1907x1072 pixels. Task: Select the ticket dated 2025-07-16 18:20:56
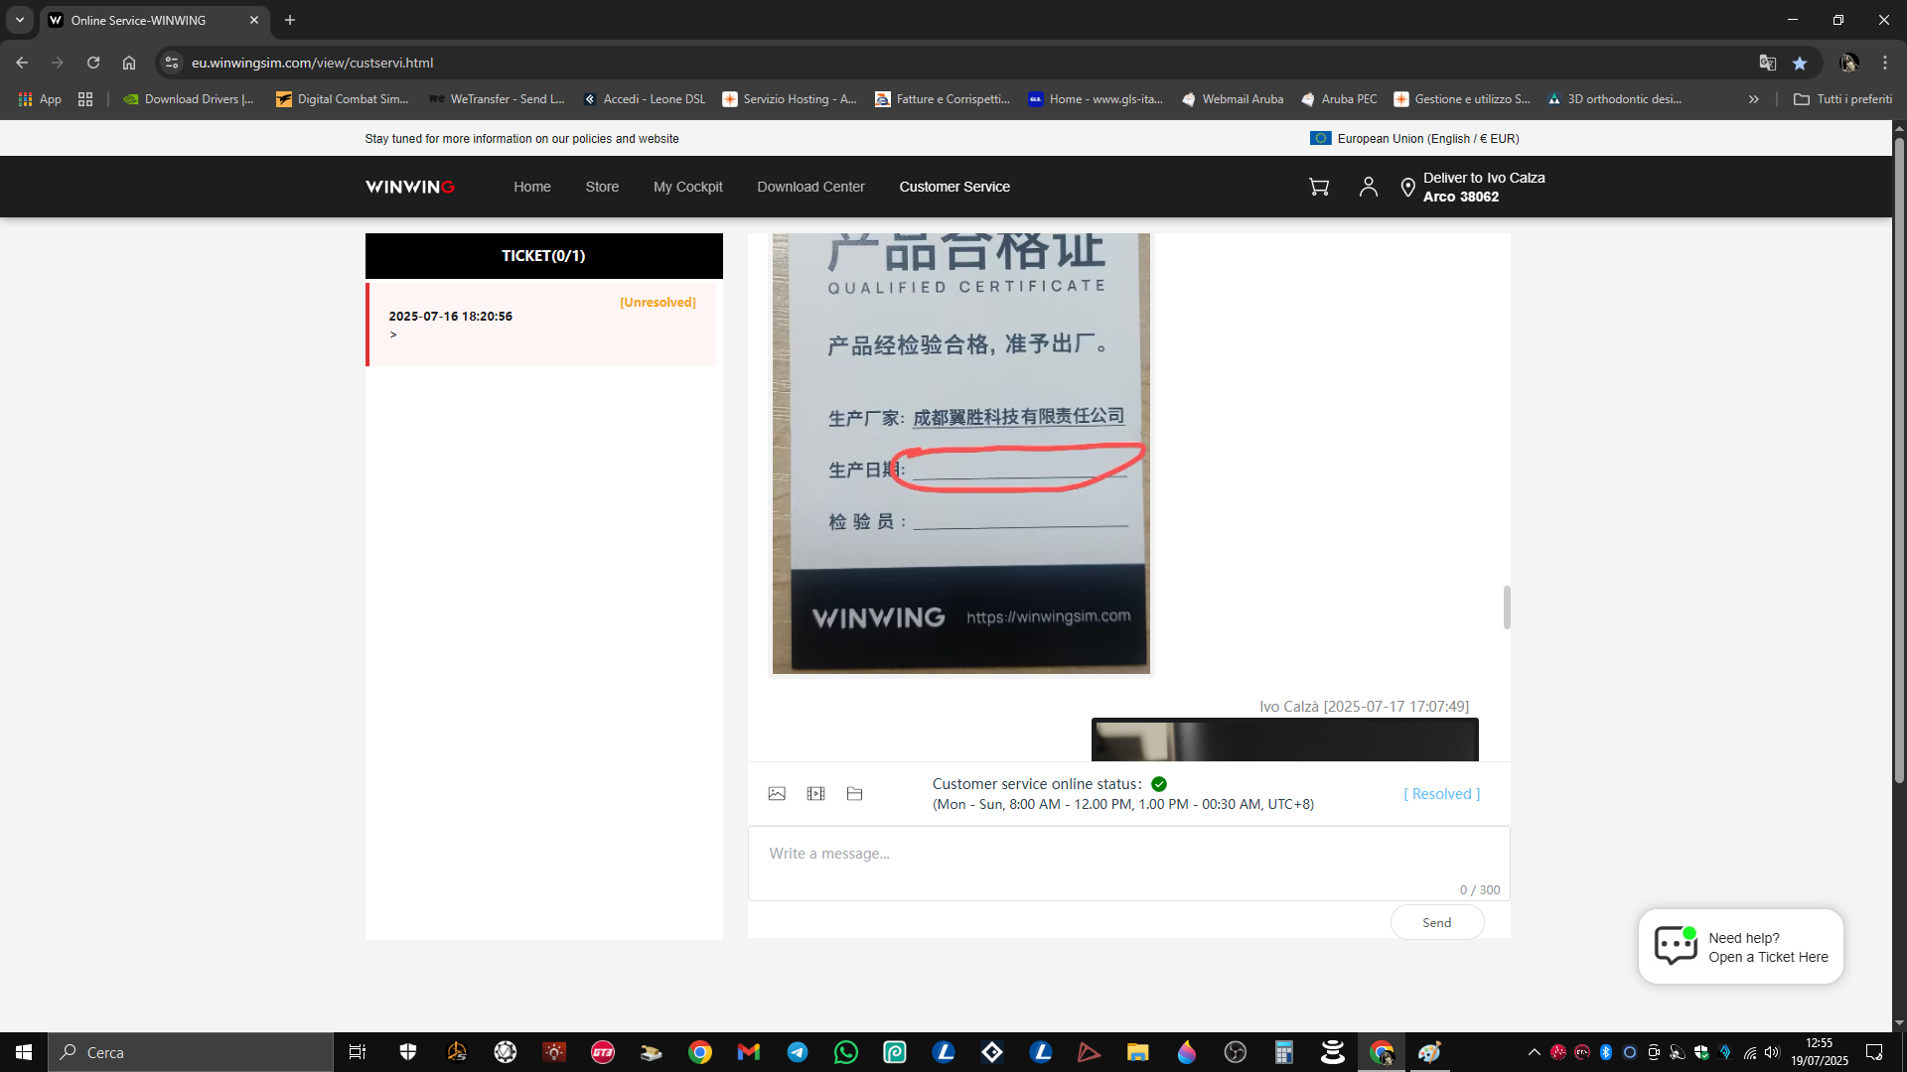click(542, 325)
